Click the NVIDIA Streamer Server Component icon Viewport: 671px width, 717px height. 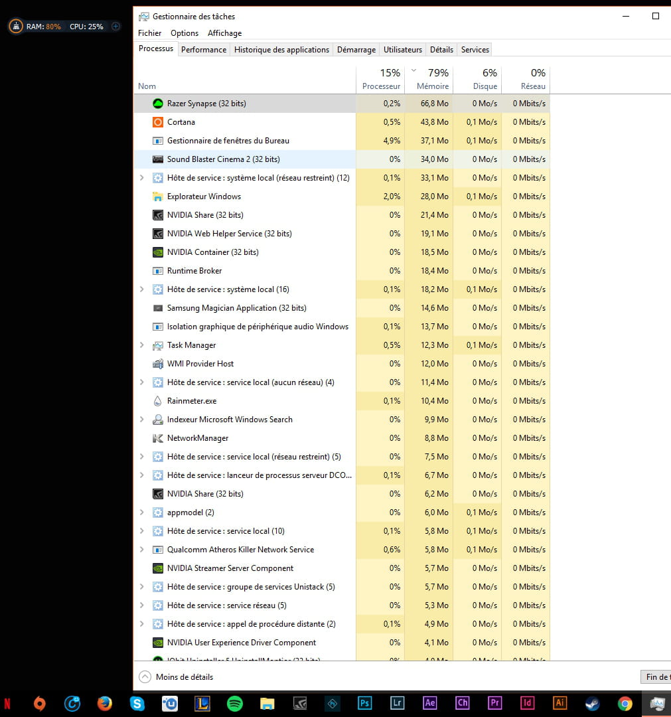point(158,568)
